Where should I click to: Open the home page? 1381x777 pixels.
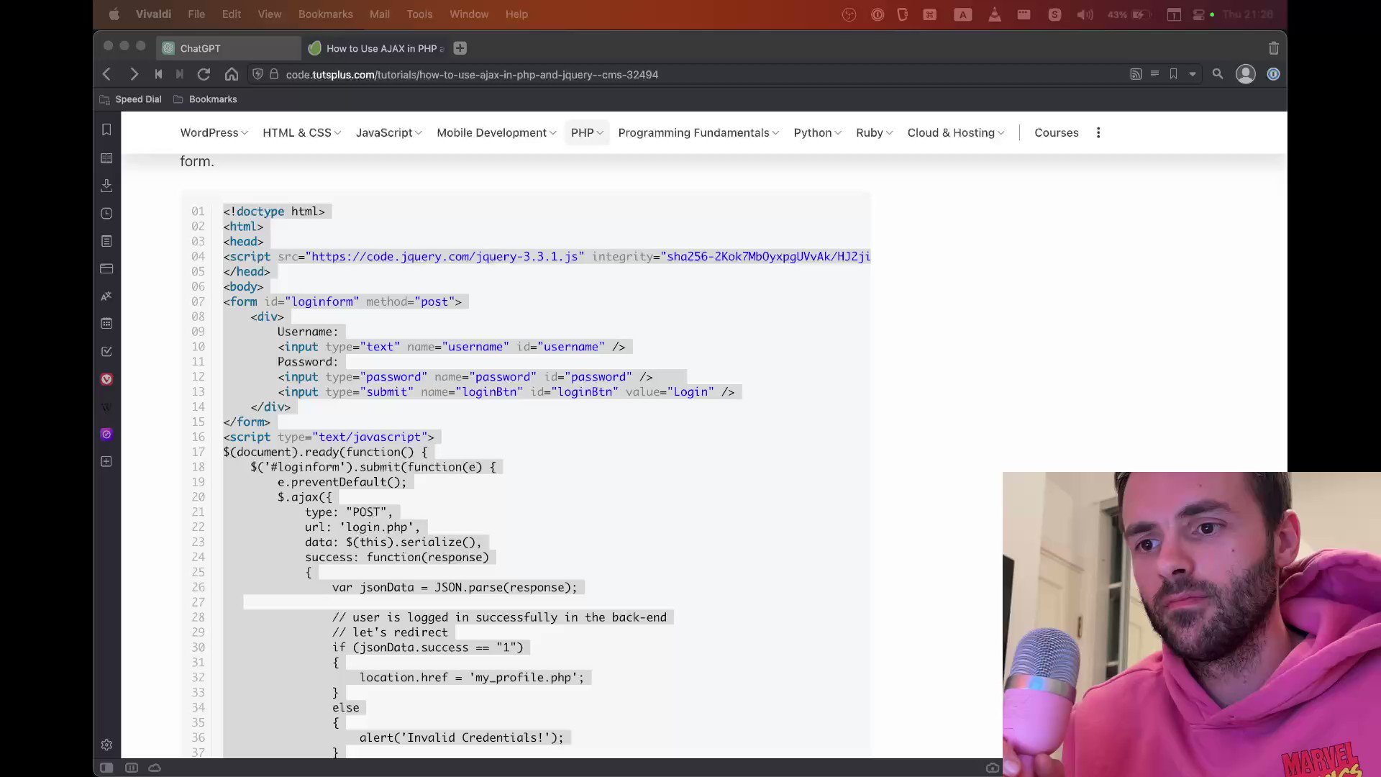pyautogui.click(x=232, y=74)
